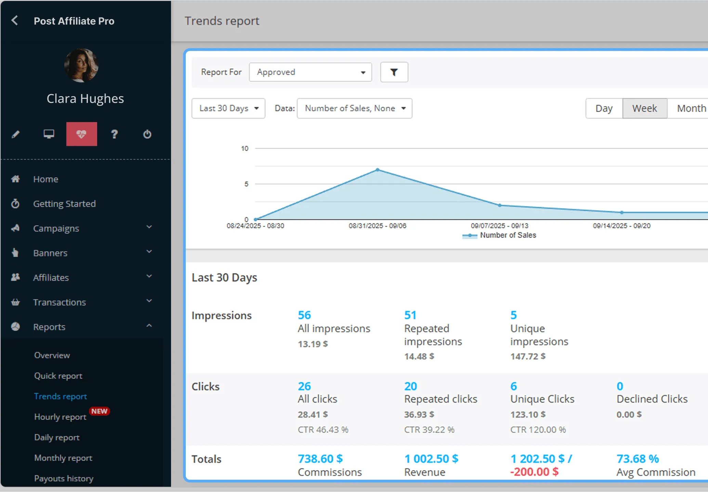Go to Home in sidebar
Image resolution: width=708 pixels, height=492 pixels.
point(46,179)
